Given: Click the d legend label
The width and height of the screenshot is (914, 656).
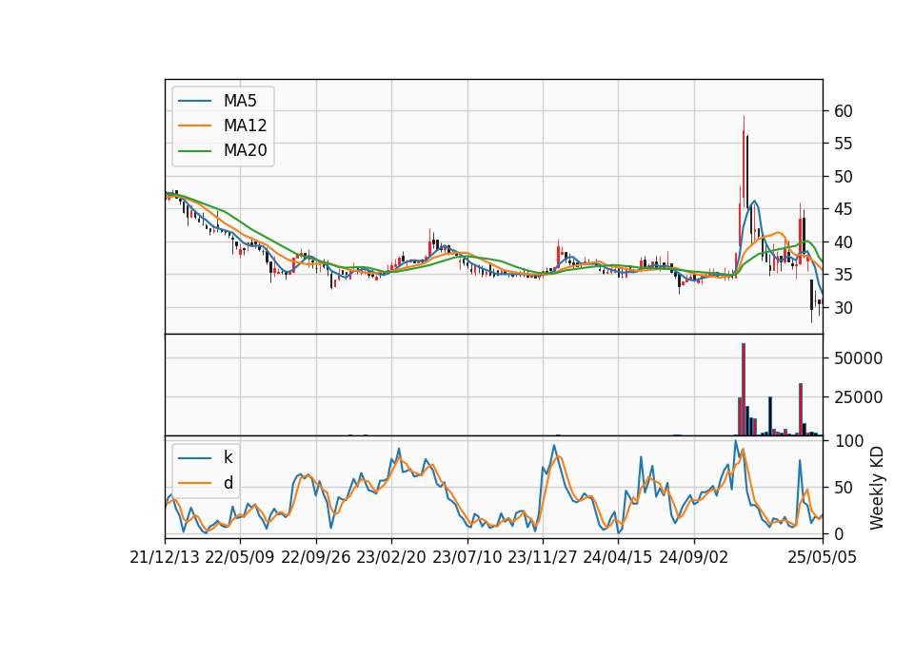Looking at the screenshot, I should (x=228, y=483).
